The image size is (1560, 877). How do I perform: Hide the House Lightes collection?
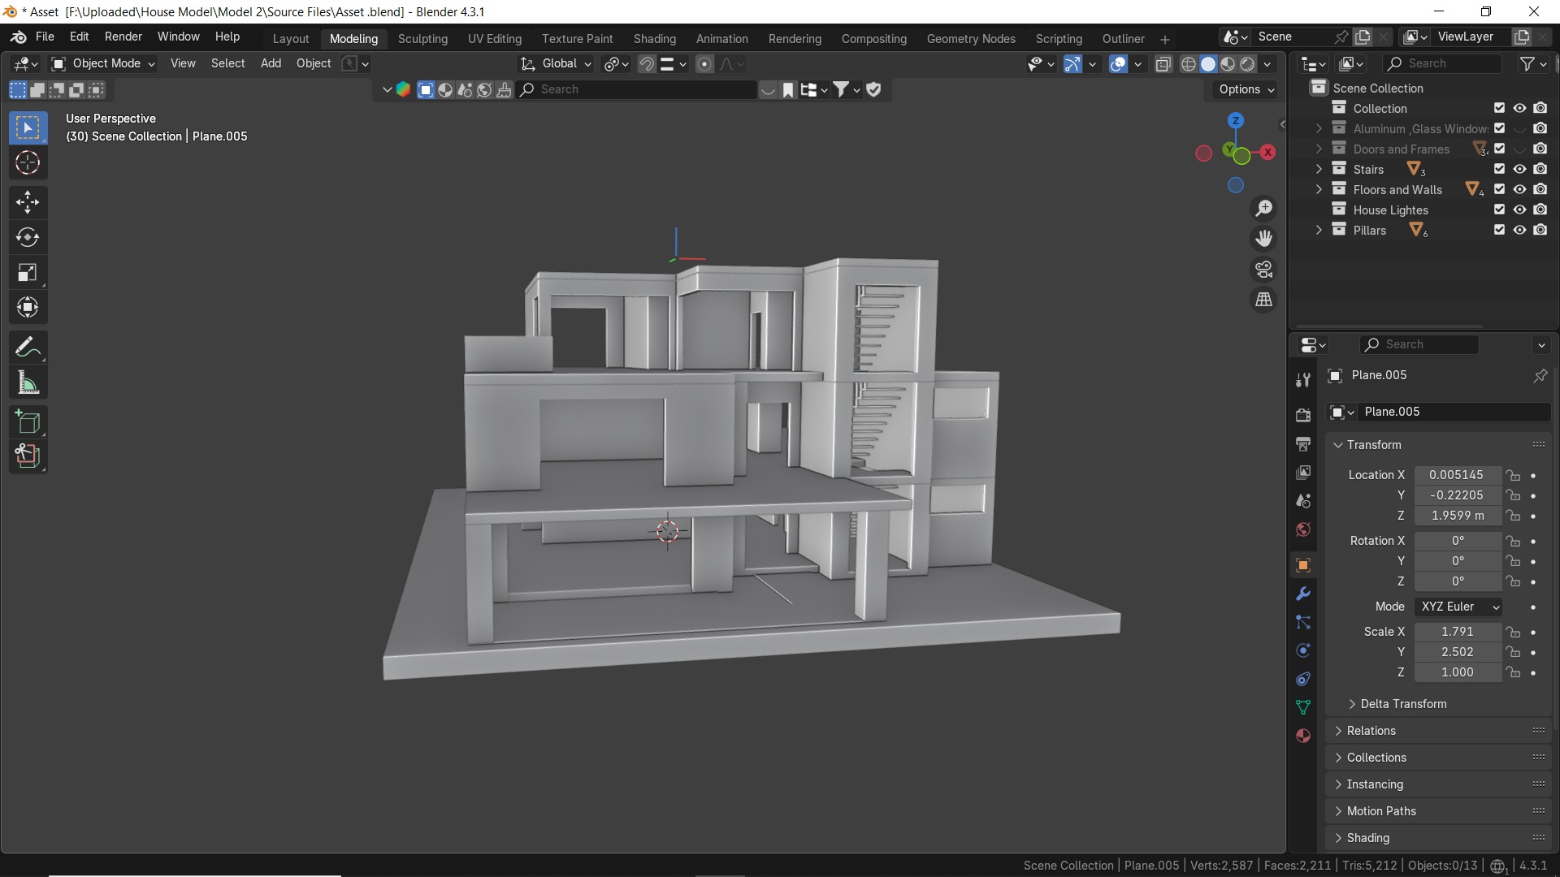(1519, 210)
